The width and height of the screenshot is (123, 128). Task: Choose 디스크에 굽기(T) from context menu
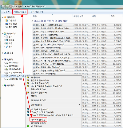[38, 119]
